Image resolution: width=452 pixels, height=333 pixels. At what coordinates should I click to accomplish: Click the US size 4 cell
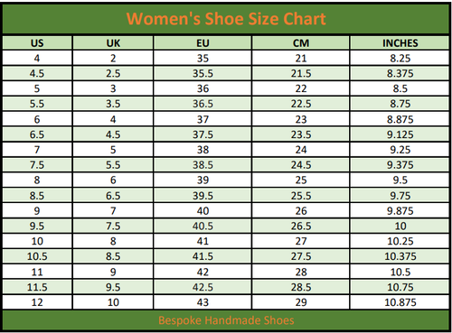pyautogui.click(x=37, y=58)
